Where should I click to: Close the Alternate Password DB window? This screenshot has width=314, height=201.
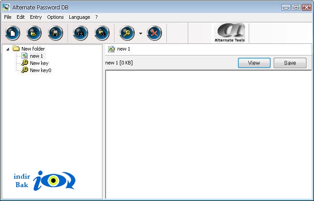(306, 8)
